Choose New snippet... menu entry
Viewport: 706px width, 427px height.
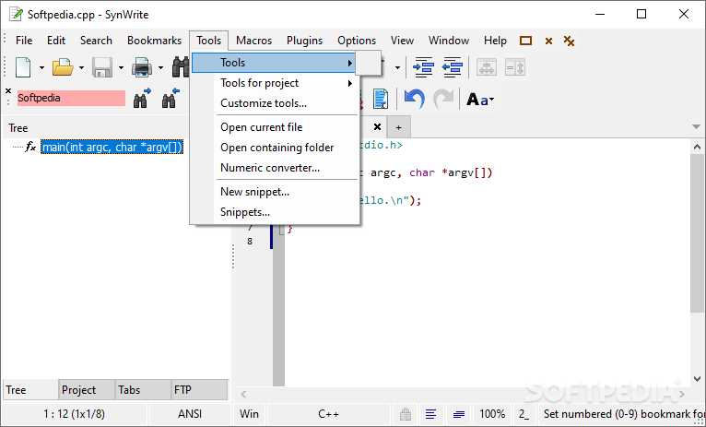click(x=276, y=192)
